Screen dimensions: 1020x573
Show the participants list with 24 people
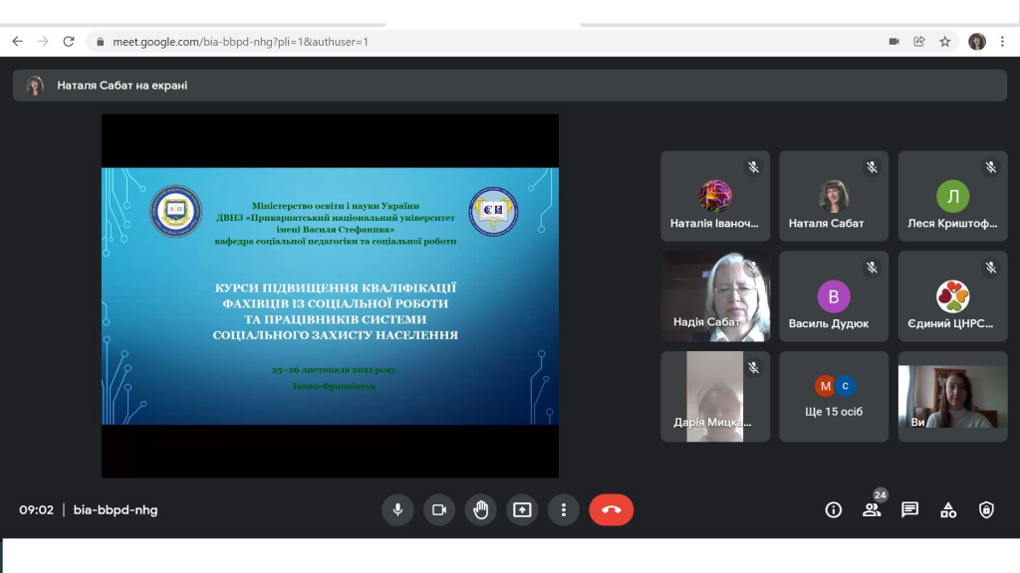coord(872,510)
